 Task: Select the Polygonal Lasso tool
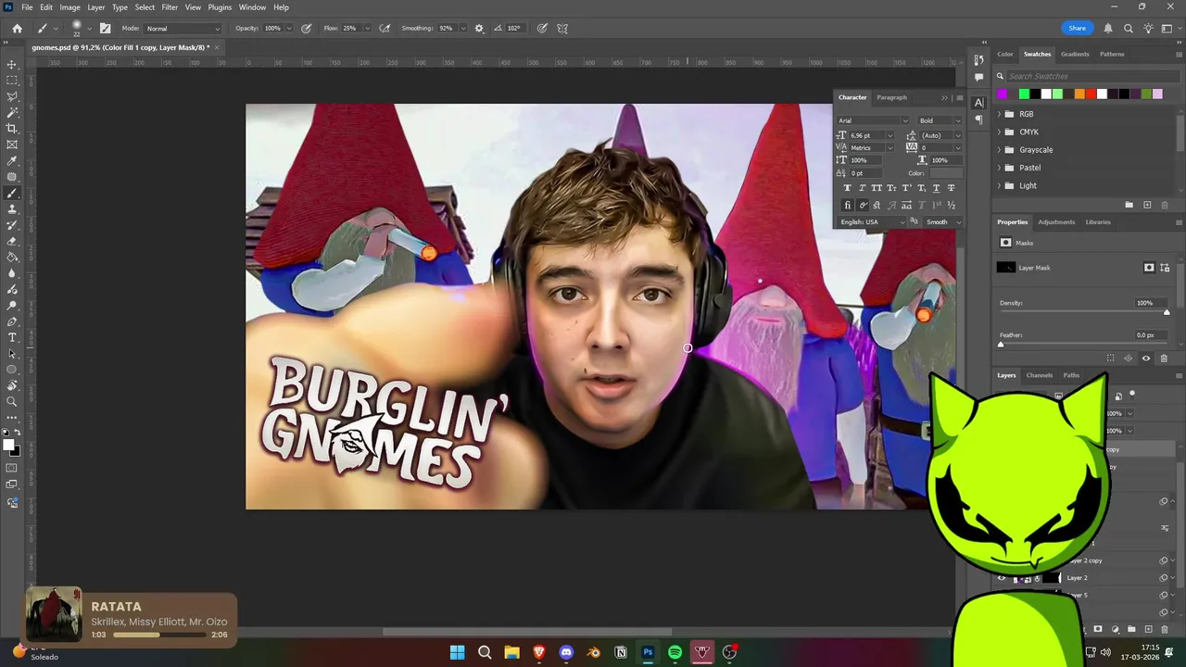click(12, 96)
